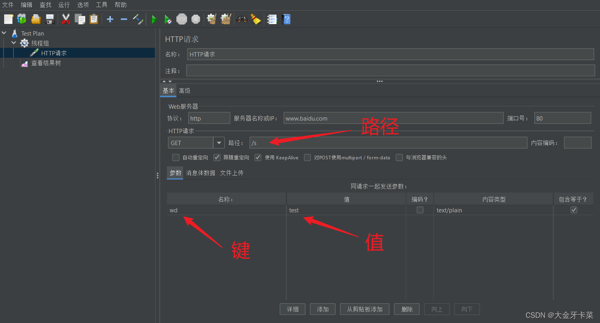Click the 查看结果树 listener icon in tree
The width and height of the screenshot is (600, 323).
[25, 63]
